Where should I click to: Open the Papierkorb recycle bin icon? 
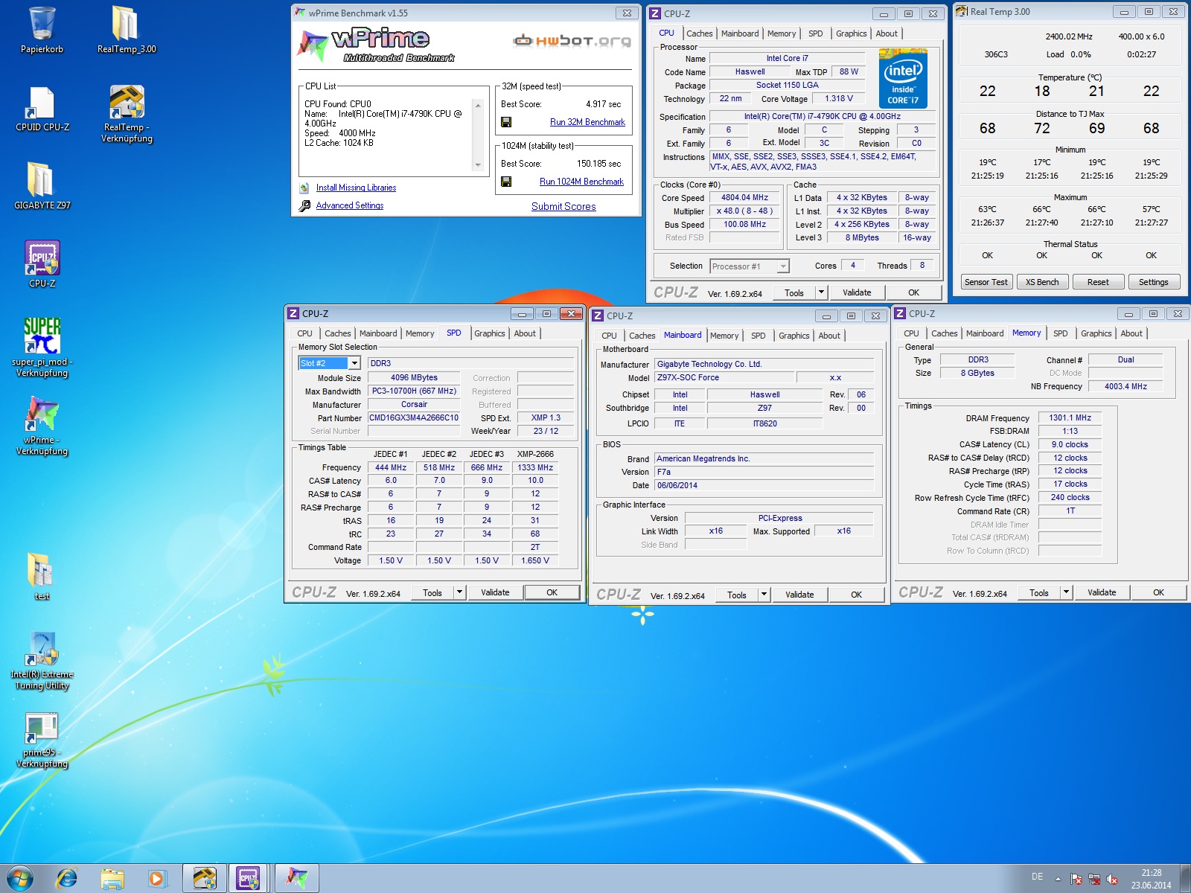tap(42, 30)
